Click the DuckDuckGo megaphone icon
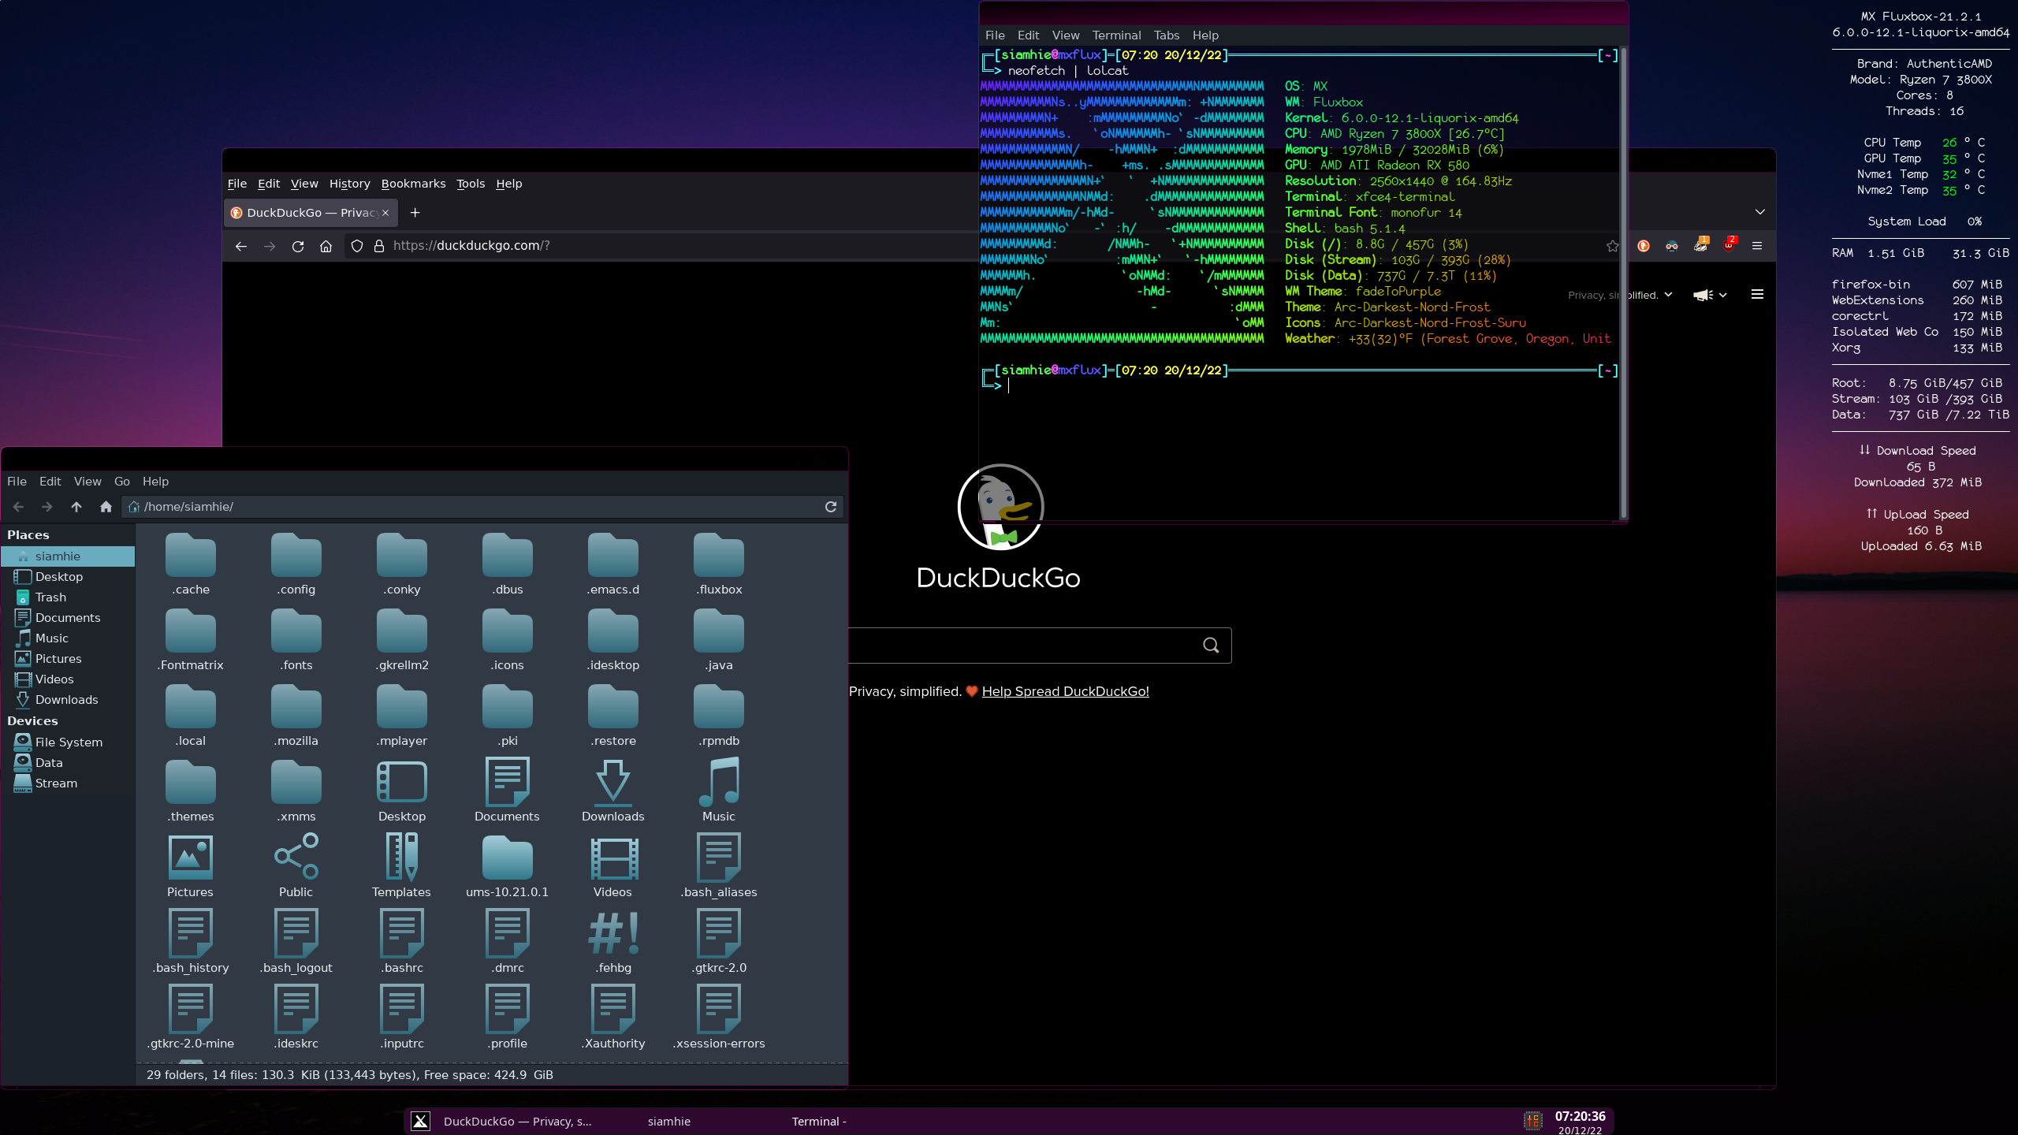This screenshot has height=1135, width=2018. [1703, 295]
